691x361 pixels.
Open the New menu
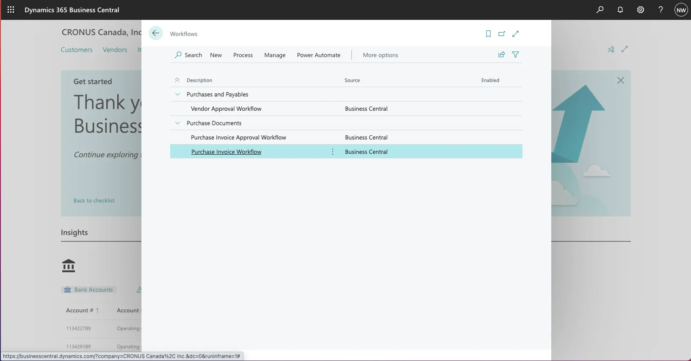pos(216,55)
